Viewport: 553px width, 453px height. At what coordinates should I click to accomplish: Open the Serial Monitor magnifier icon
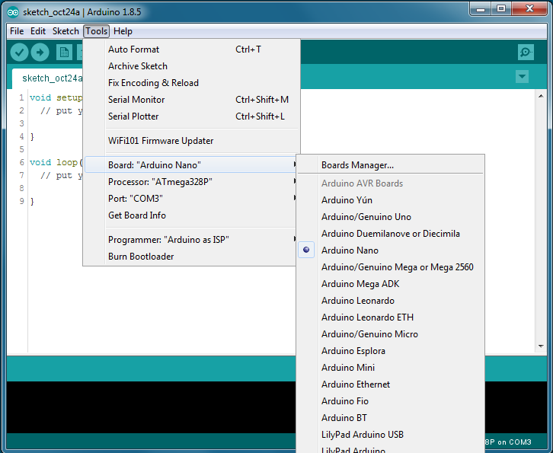pyautogui.click(x=526, y=53)
